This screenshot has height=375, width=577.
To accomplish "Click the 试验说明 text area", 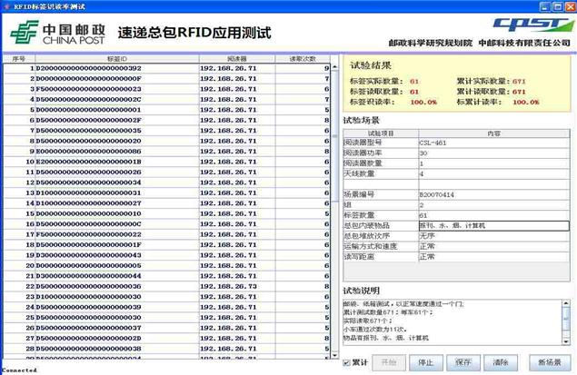I will pyautogui.click(x=453, y=322).
